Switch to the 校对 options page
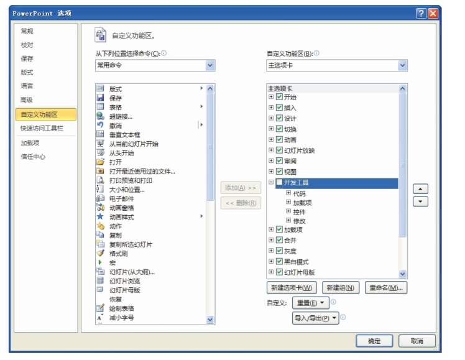Image resolution: width=465 pixels, height=360 pixels. pyautogui.click(x=27, y=45)
